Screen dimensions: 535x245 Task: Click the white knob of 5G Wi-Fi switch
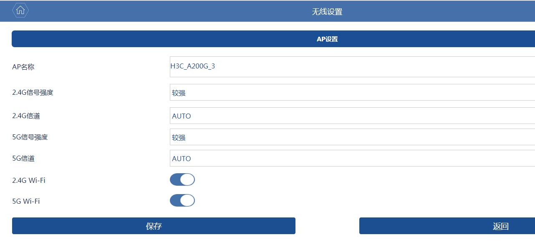tap(188, 200)
